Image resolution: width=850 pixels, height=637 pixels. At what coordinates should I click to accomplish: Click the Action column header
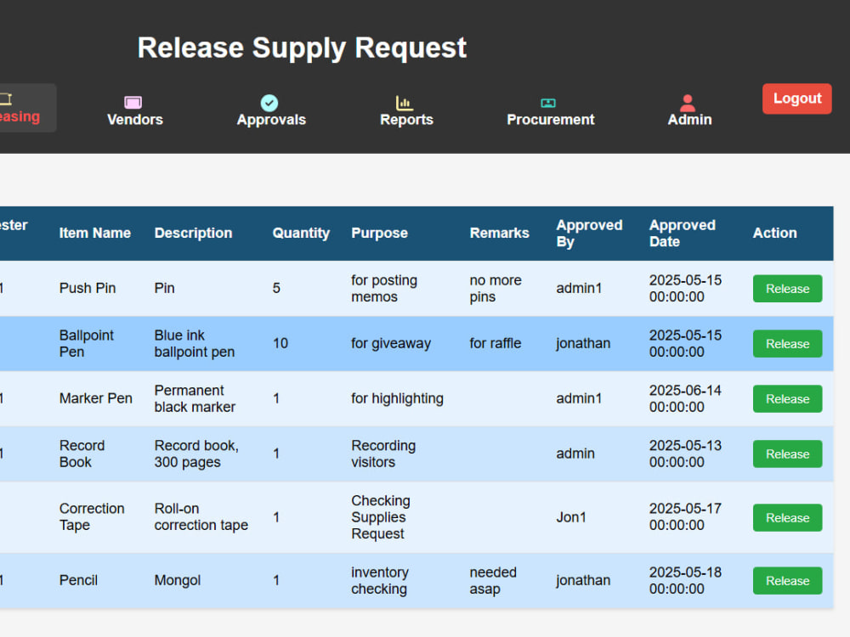pyautogui.click(x=774, y=233)
